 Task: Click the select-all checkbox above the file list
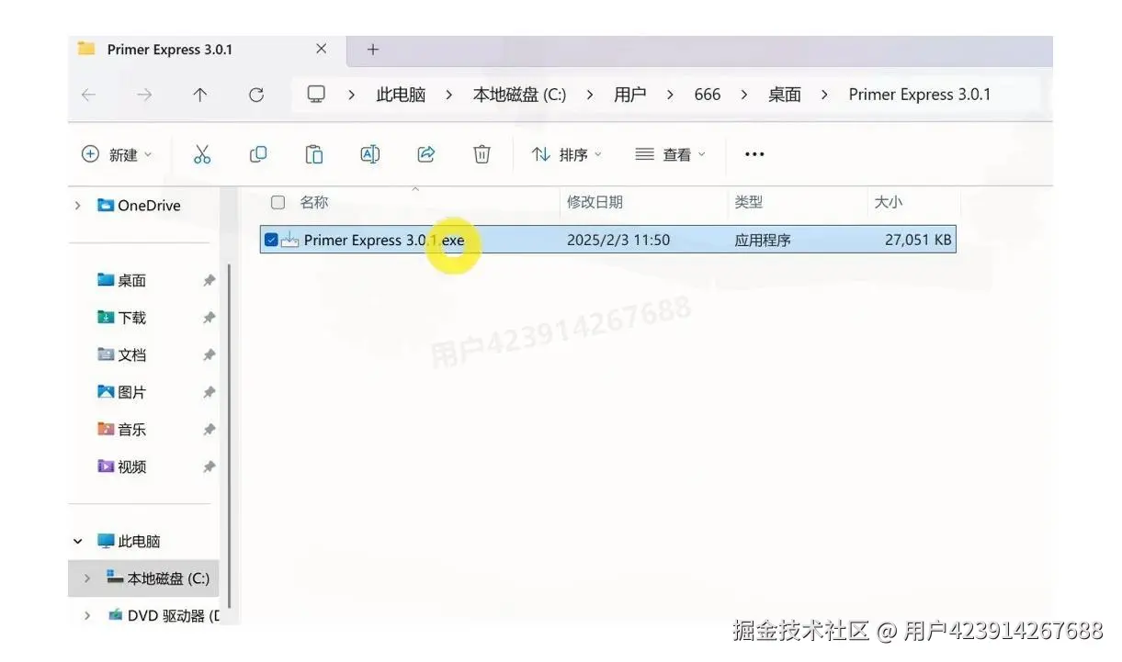click(277, 202)
